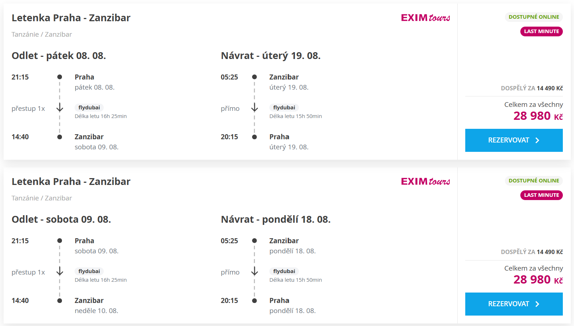Click the down arrow of the first departure flight
The height and width of the screenshot is (326, 574).
[60, 108]
